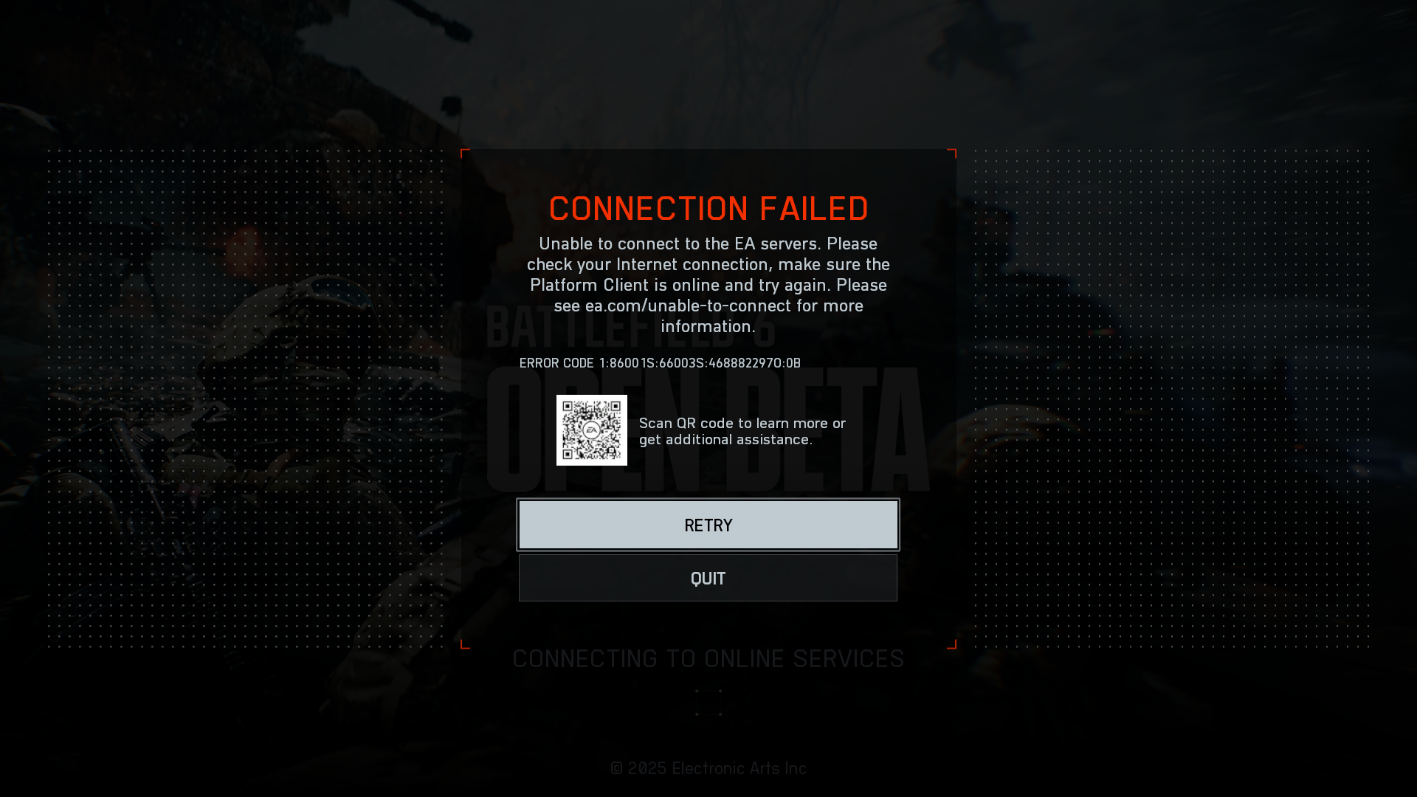
Task: Click the QR code image
Action: 592,430
